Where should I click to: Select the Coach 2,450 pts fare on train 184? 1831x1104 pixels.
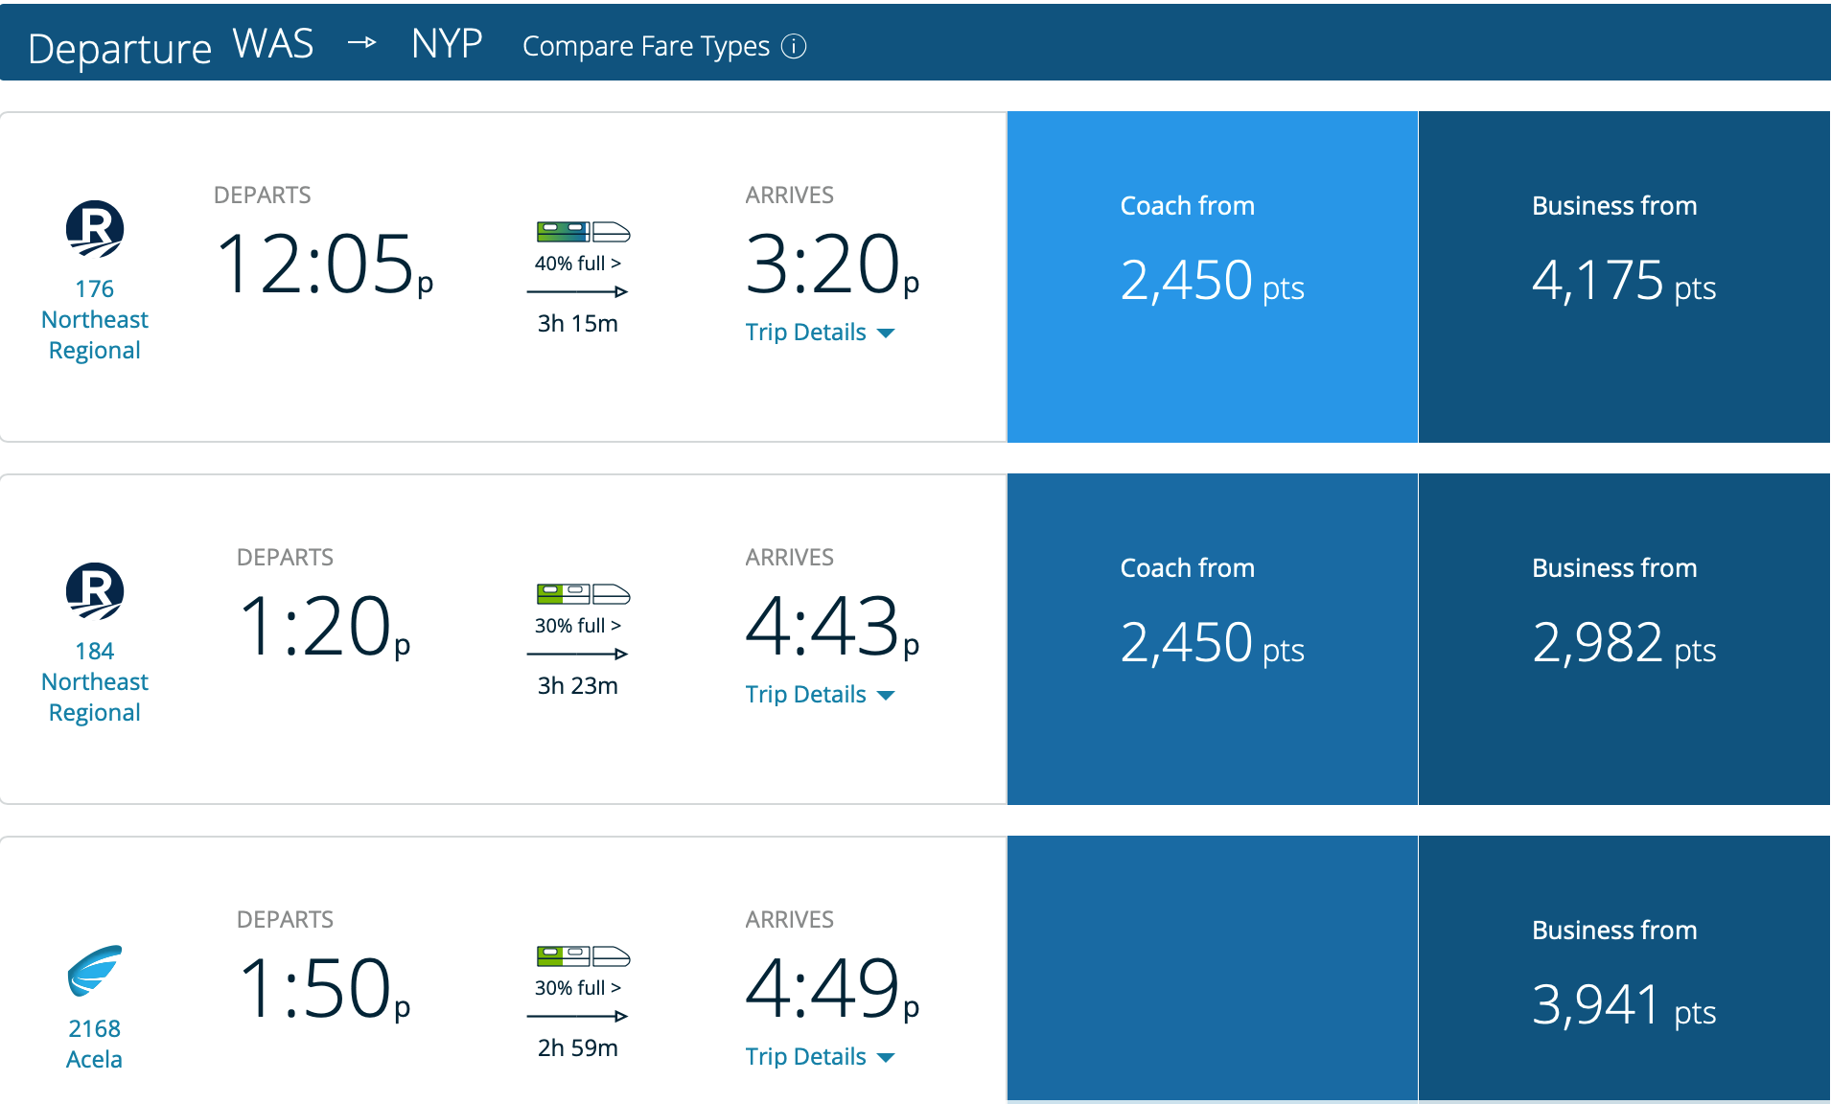1212,639
